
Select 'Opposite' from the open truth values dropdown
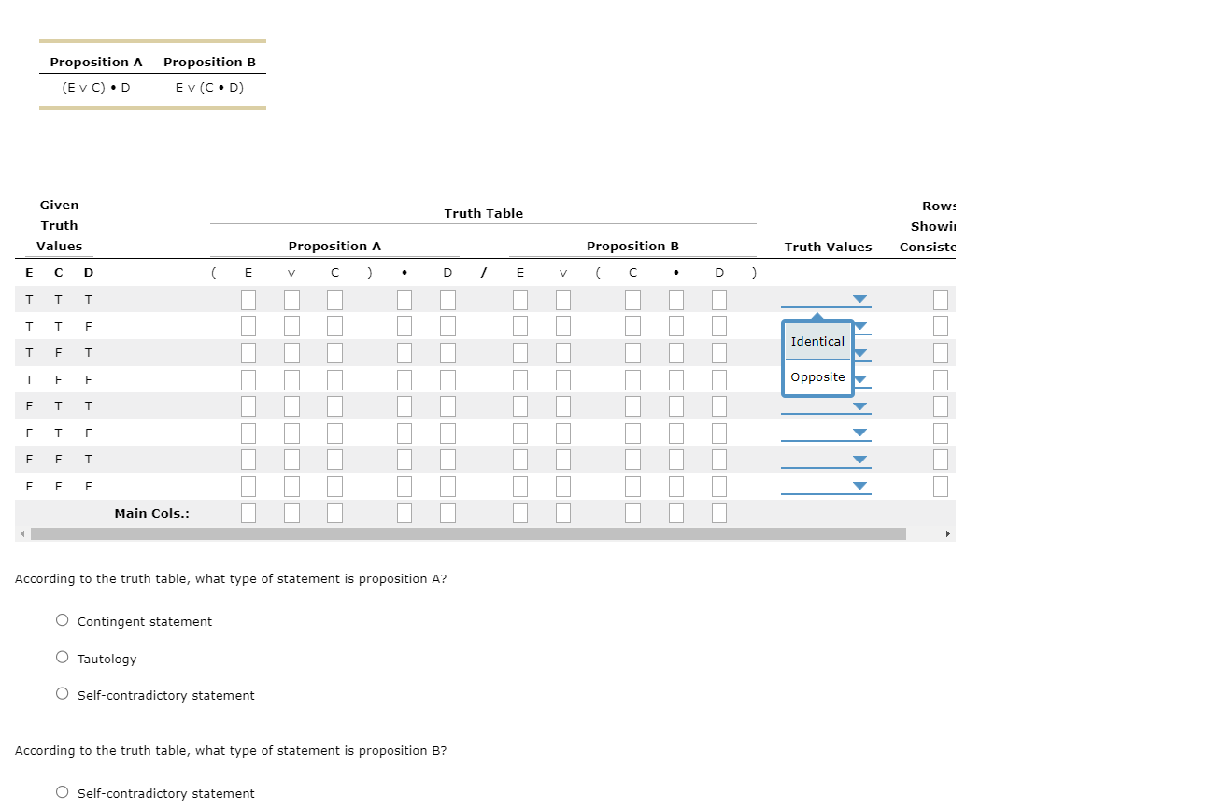click(x=816, y=376)
